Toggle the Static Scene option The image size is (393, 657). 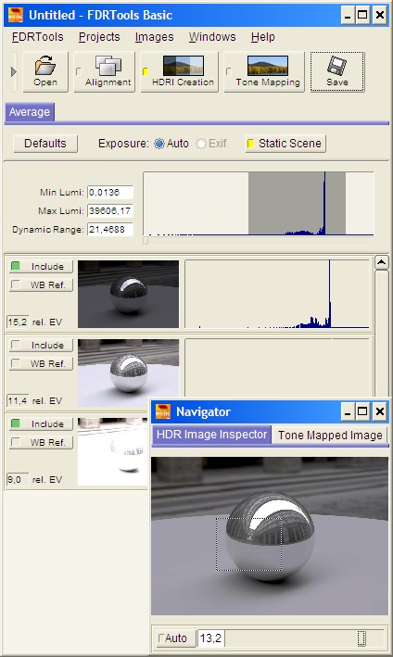285,144
